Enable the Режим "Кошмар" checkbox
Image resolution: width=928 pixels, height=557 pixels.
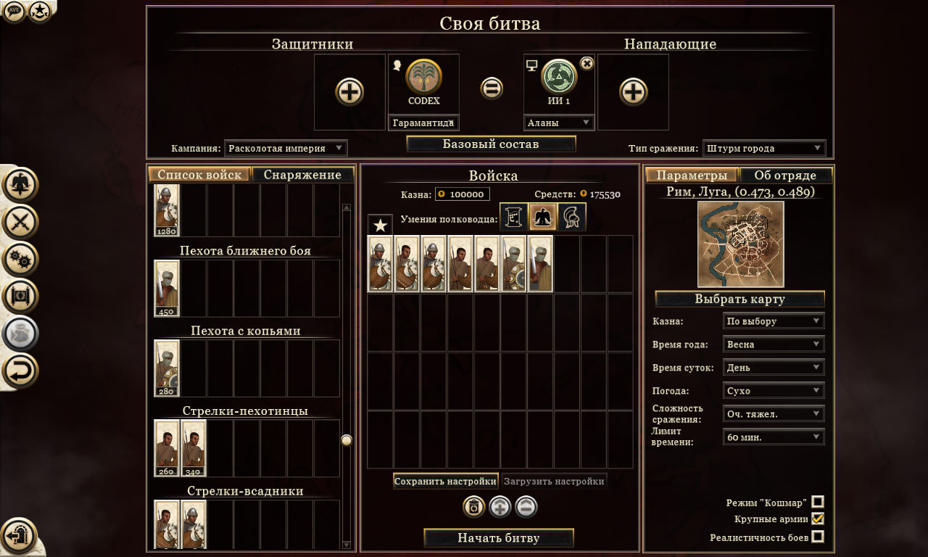[818, 502]
